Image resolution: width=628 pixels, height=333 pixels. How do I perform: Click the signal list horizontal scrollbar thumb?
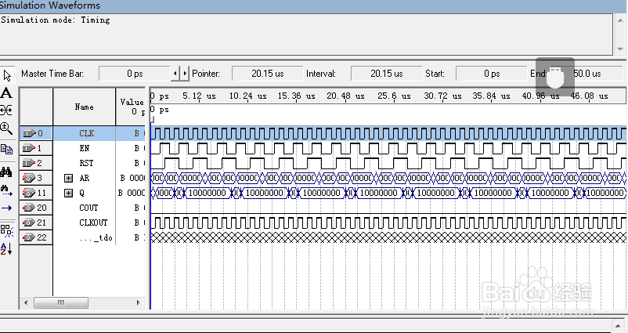coord(61,302)
